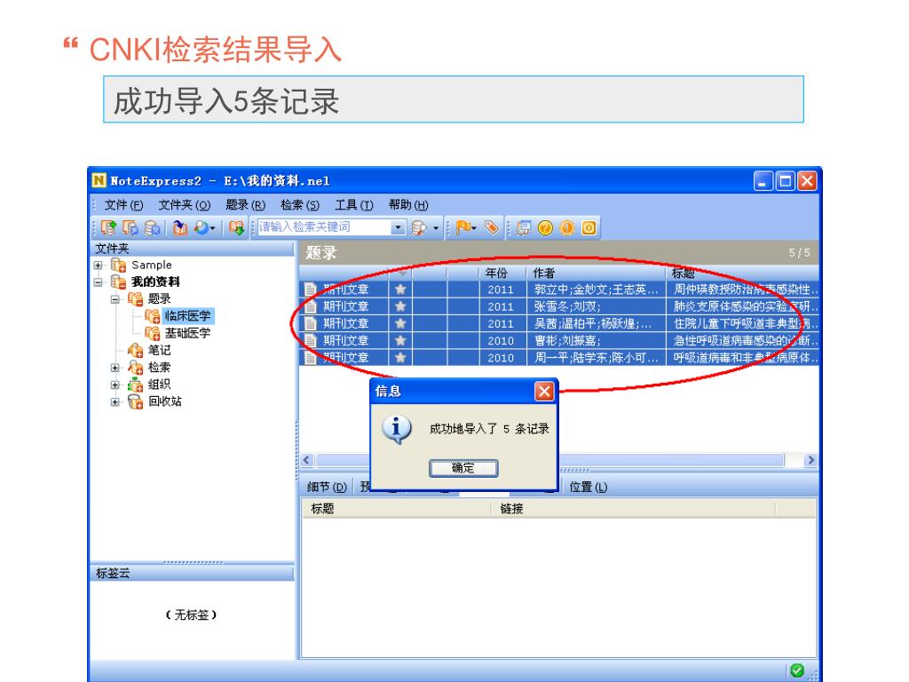Click the 基础医学 folder icon
This screenshot has width=909, height=682.
point(153,334)
